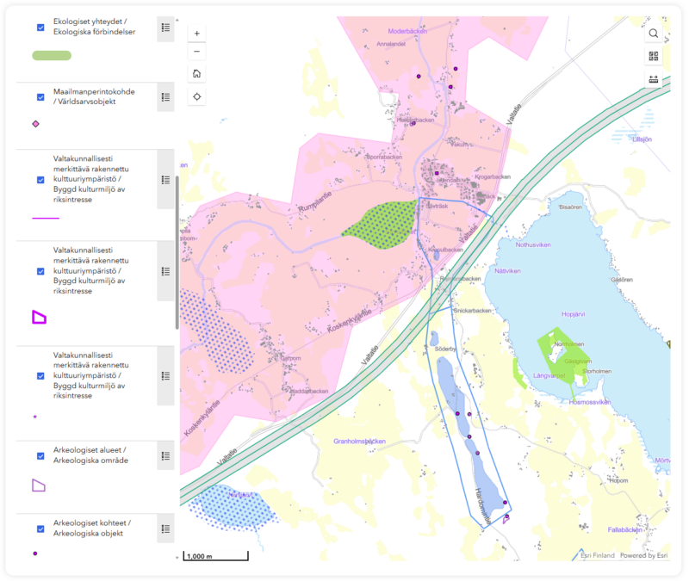Hide the Arkeologiset kohteet layer

[40, 528]
